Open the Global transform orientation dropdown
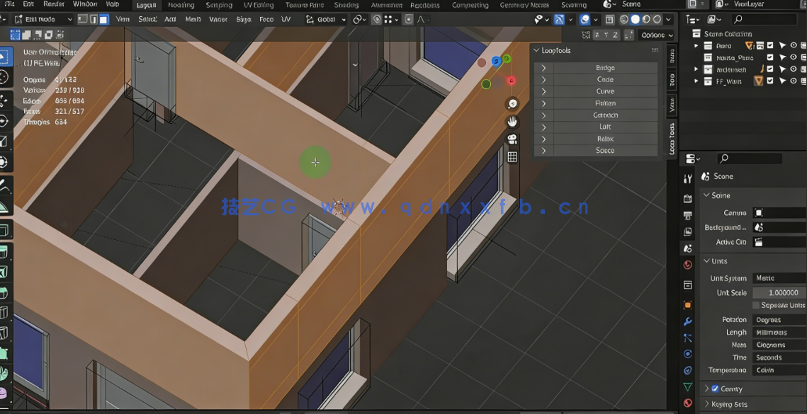The width and height of the screenshot is (807, 414). coord(326,19)
